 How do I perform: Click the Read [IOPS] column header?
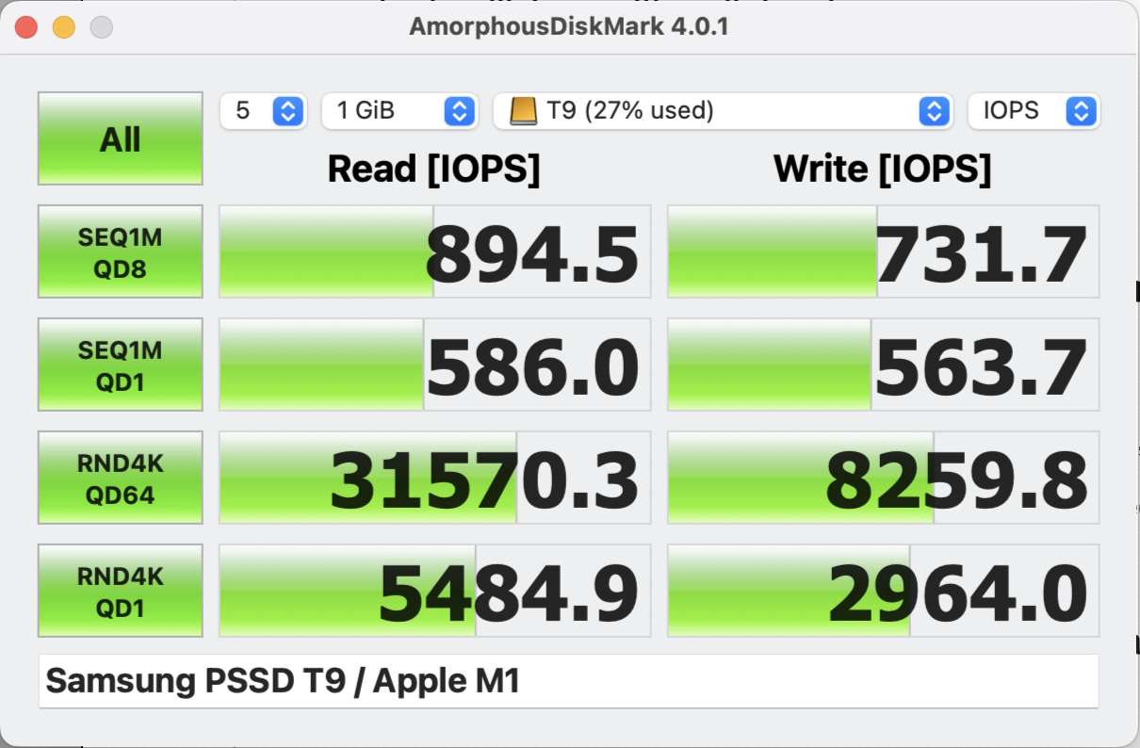coord(433,170)
